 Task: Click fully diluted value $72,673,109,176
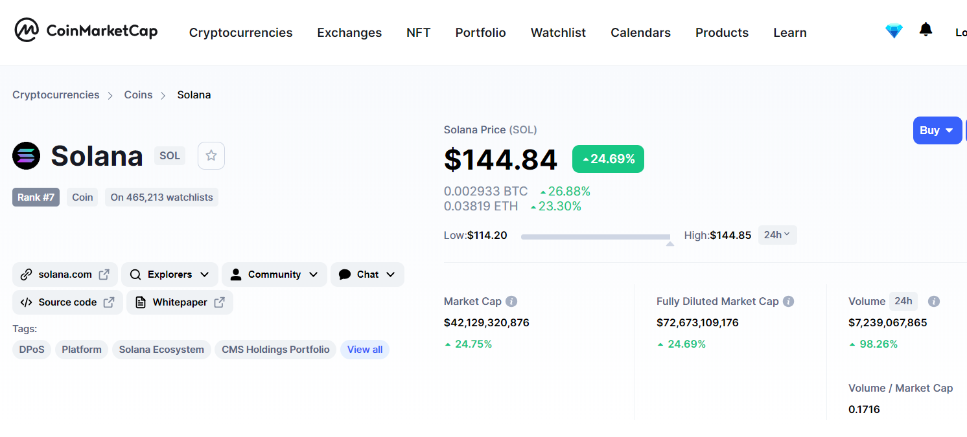pyautogui.click(x=697, y=322)
